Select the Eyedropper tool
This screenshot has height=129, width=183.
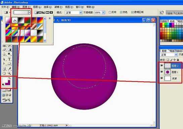pos(9,69)
